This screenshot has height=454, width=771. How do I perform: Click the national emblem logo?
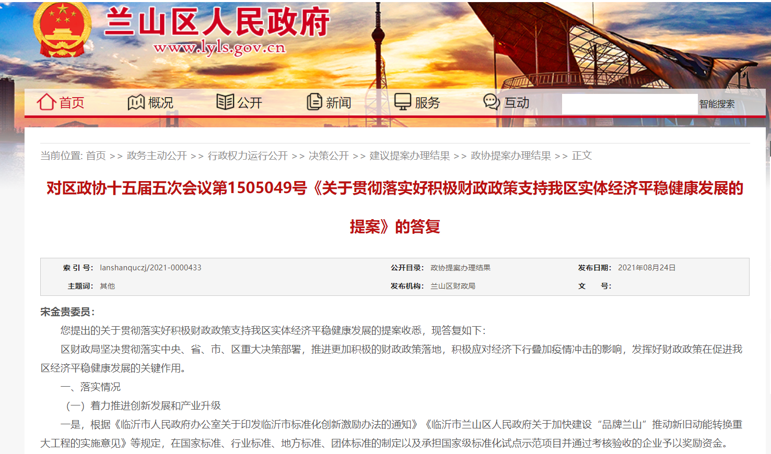(62, 29)
